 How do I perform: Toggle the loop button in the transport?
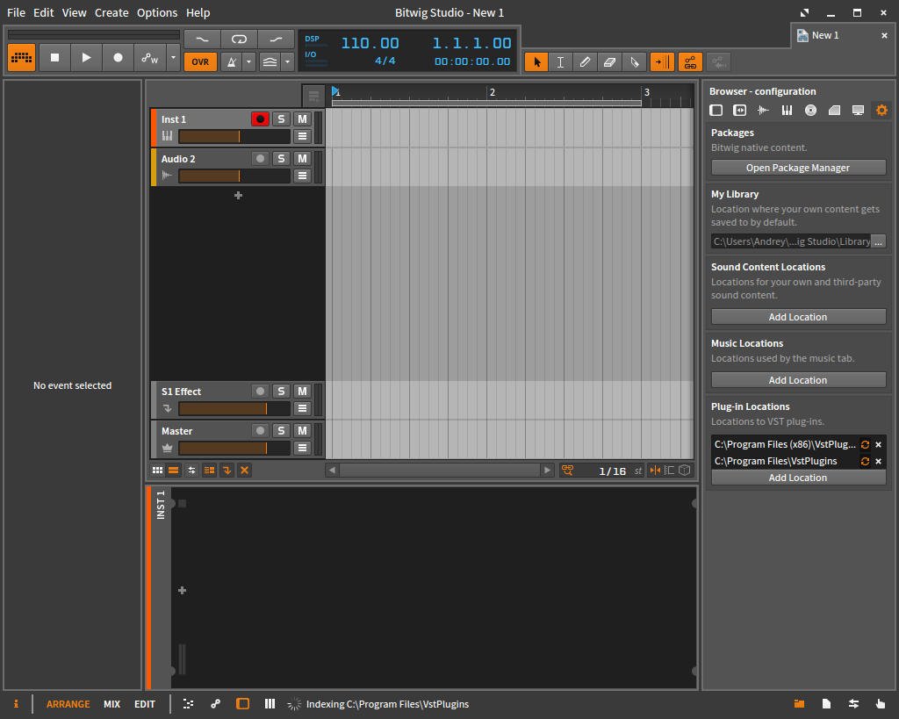click(239, 39)
